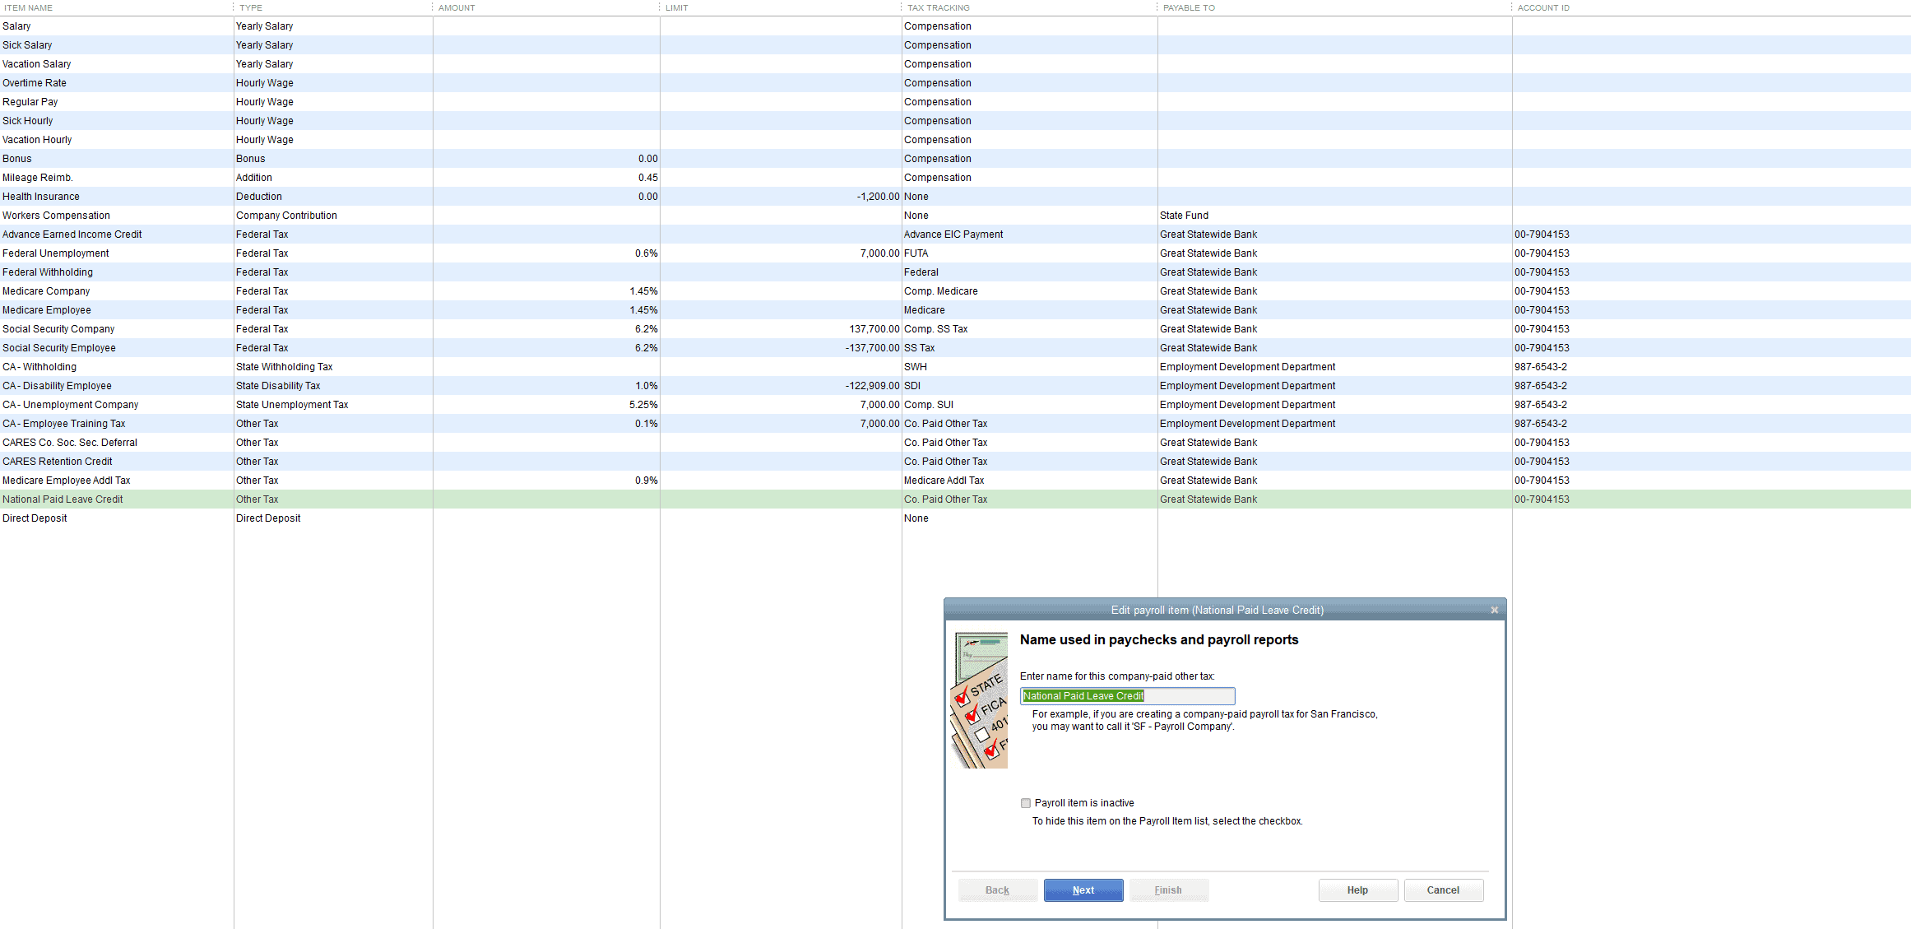Close the Edit payroll item dialog with X

[x=1494, y=610]
